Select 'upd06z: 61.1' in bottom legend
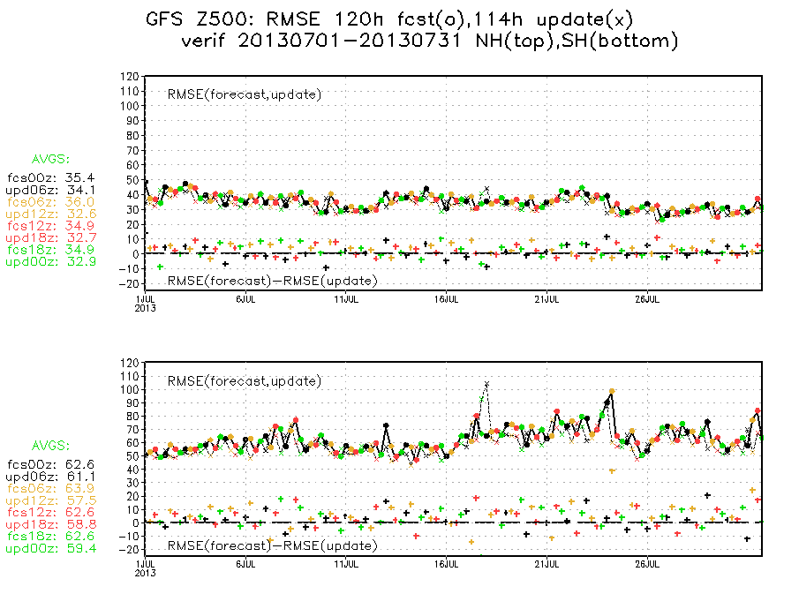799x609 pixels. tap(51, 477)
